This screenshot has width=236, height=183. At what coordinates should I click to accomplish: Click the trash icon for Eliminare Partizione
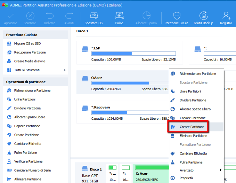click(x=173, y=136)
